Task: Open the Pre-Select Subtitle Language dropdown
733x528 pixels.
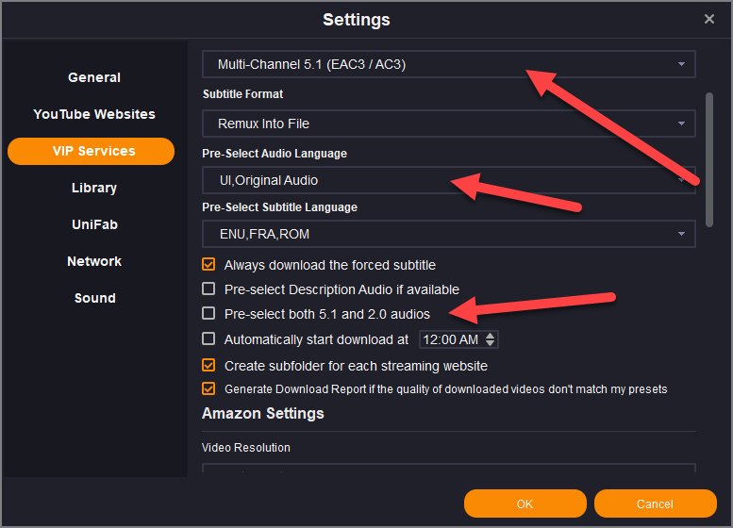Action: [x=449, y=234]
